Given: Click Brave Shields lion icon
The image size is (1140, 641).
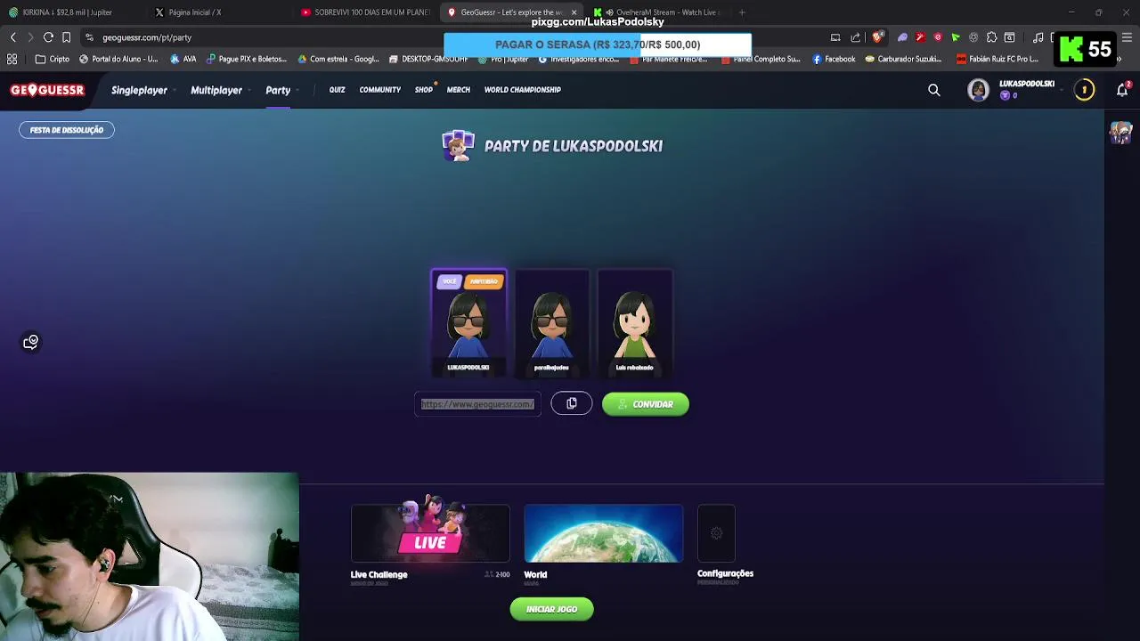Looking at the screenshot, I should [877, 37].
